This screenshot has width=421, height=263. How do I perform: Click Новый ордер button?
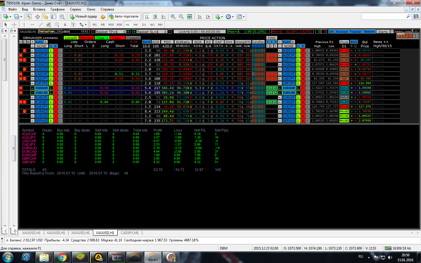tap(83, 17)
